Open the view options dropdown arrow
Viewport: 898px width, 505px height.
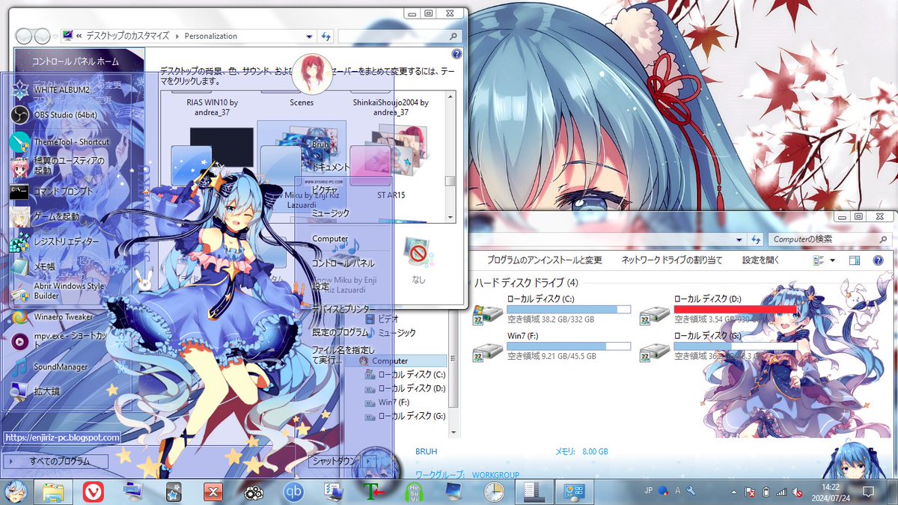point(833,260)
